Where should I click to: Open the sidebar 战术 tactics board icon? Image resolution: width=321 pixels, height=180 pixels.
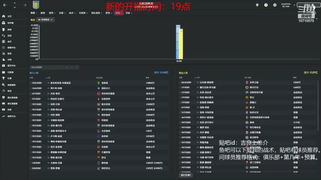[4, 42]
